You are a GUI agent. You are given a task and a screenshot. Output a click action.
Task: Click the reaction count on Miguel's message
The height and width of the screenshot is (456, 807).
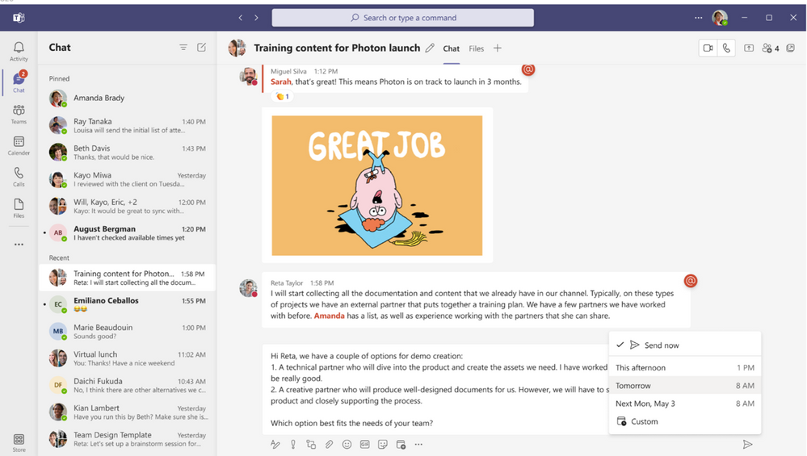click(x=283, y=96)
